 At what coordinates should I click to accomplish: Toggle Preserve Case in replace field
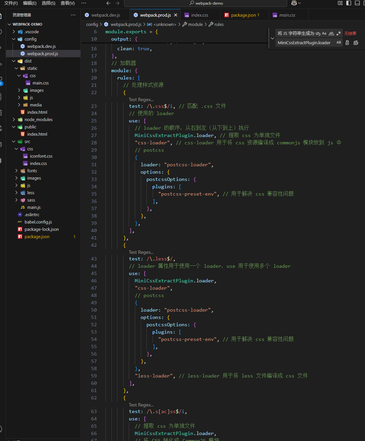(x=339, y=43)
